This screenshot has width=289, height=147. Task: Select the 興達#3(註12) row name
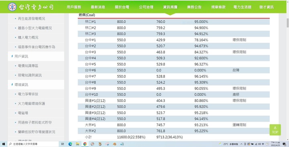(95, 113)
